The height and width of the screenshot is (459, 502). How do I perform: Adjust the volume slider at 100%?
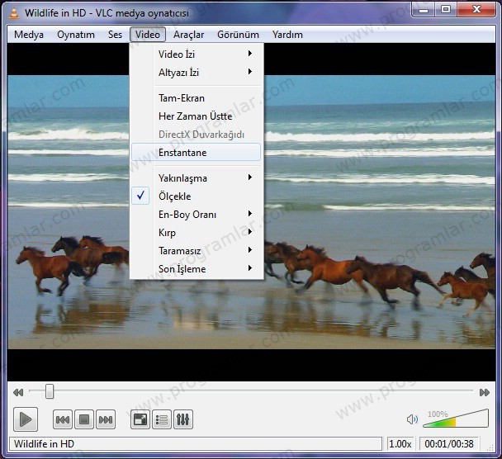(x=456, y=419)
